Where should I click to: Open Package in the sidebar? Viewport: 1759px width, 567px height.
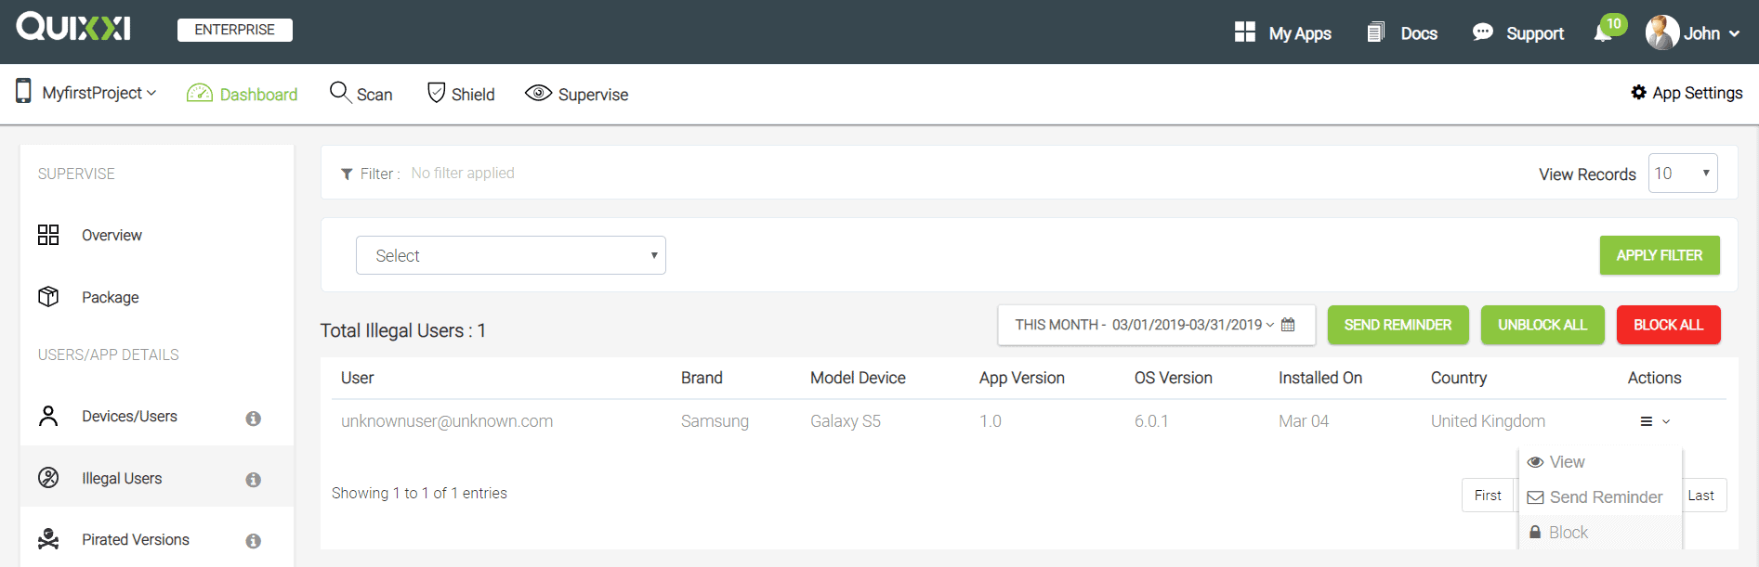tap(111, 297)
